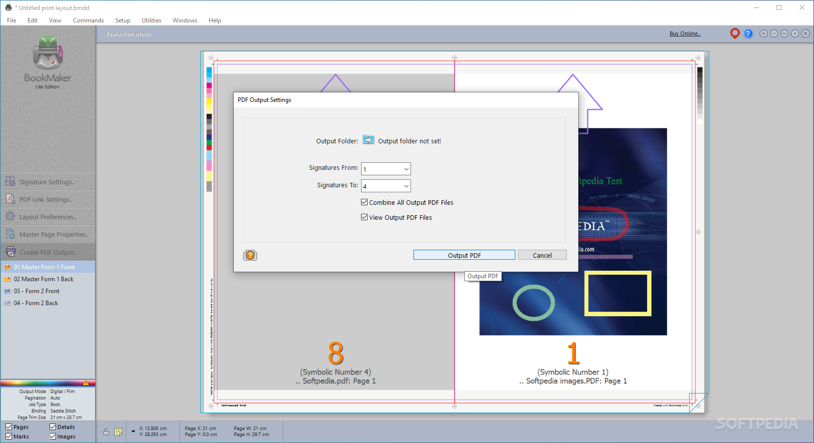The image size is (814, 443).
Task: Open the Windows menu
Action: [x=185, y=20]
